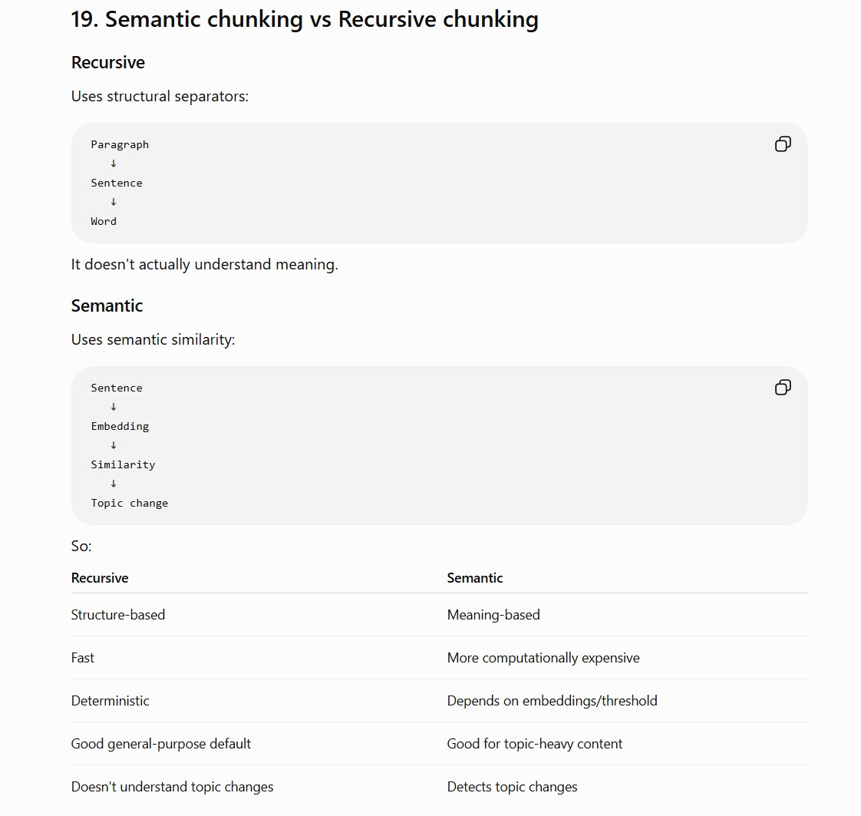Click the 'Fast' table cell
This screenshot has height=816, width=861.
click(x=83, y=658)
